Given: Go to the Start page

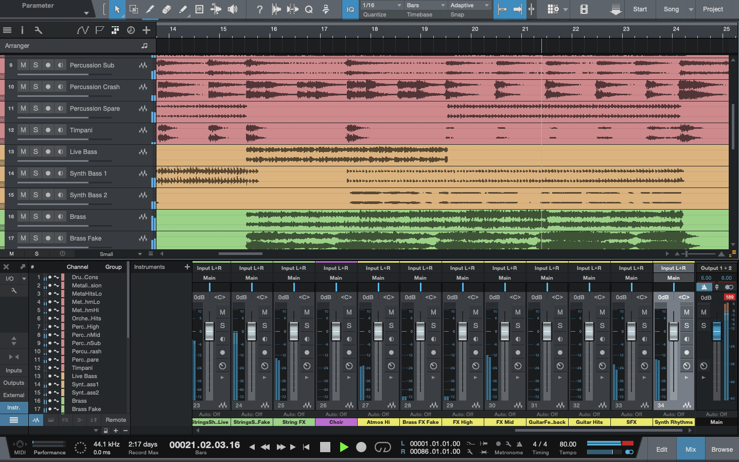Looking at the screenshot, I should [x=640, y=9].
